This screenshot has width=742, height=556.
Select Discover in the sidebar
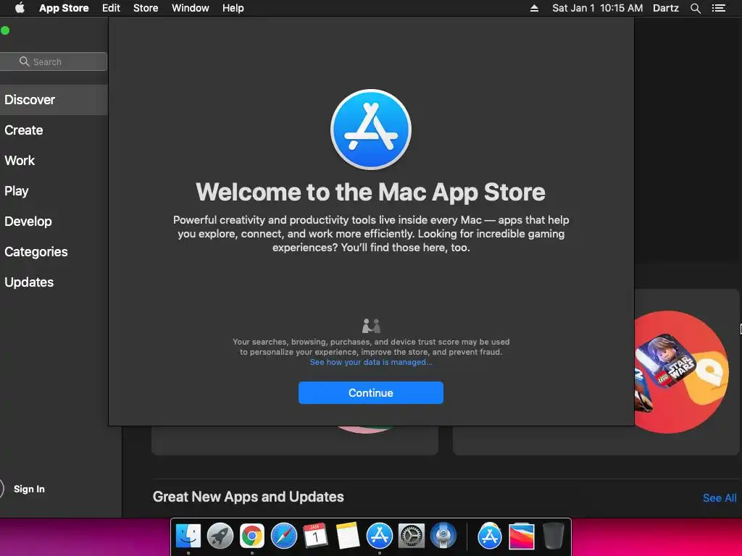(54, 100)
